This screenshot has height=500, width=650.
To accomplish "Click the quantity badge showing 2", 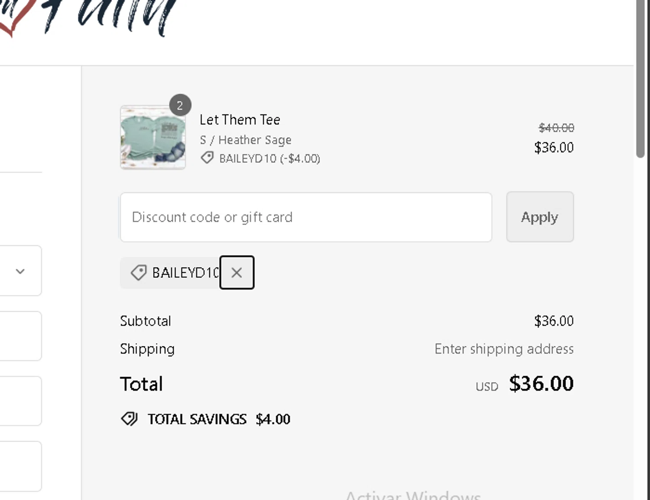I will pos(180,105).
